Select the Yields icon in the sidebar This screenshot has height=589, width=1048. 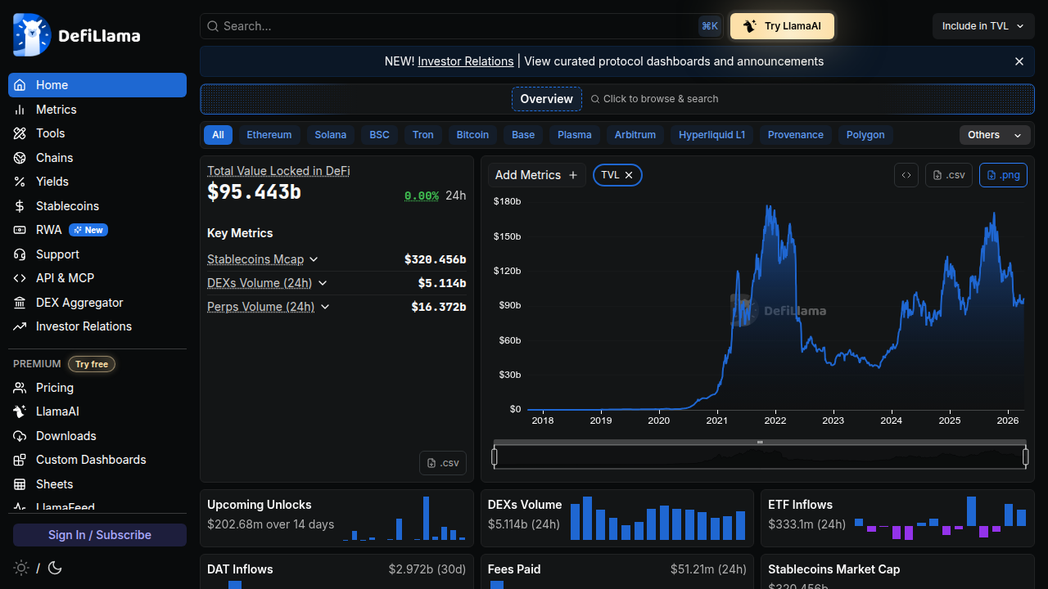tap(20, 182)
